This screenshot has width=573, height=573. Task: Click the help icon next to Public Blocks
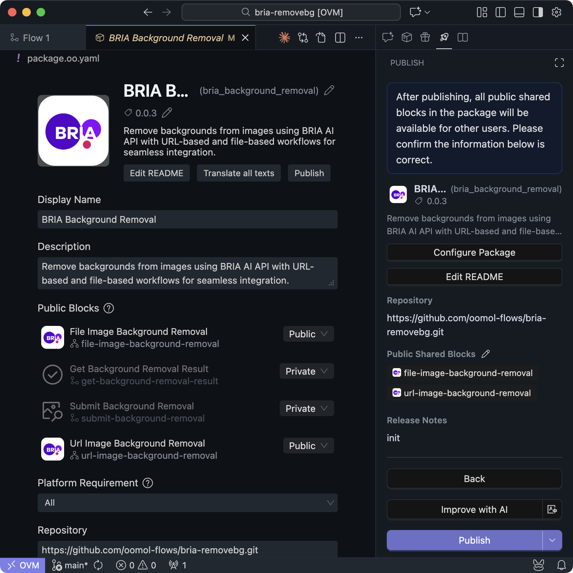tap(109, 308)
